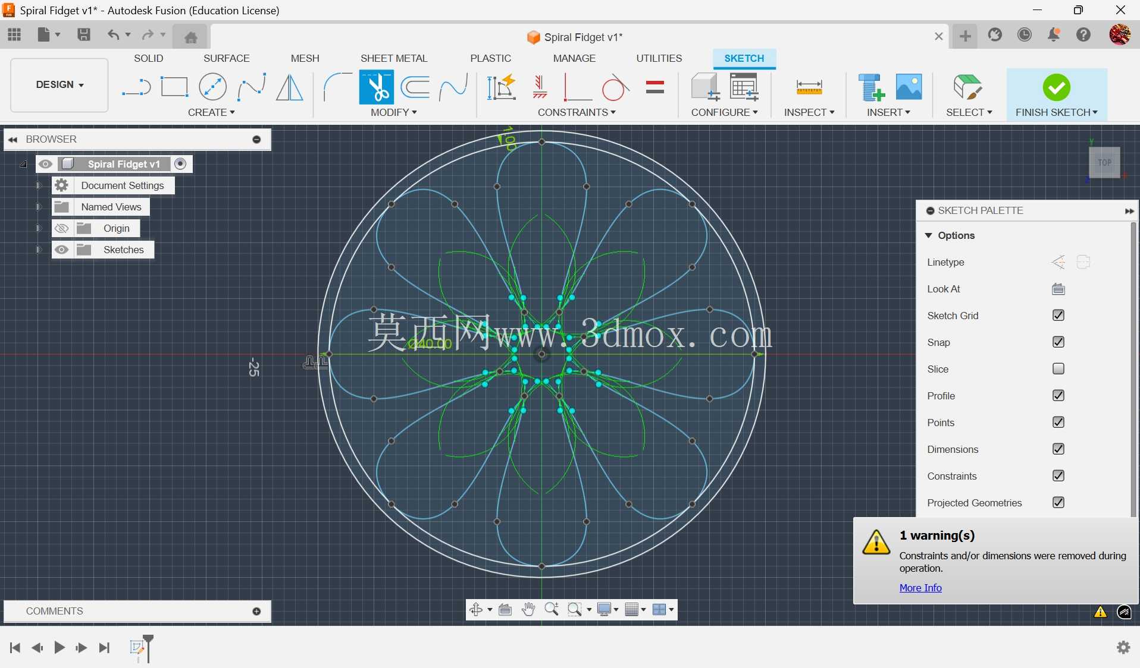1140x668 pixels.
Task: Uncheck the Snap checkbox
Action: 1058,342
